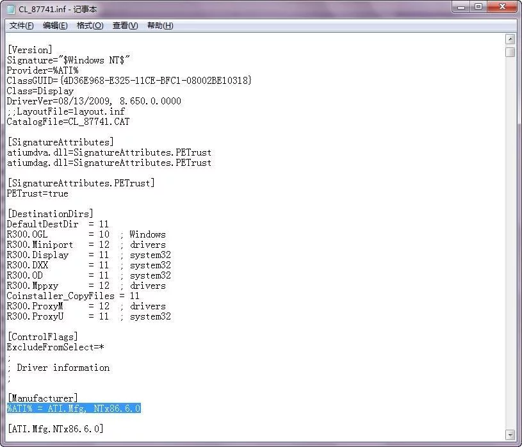The width and height of the screenshot is (522, 447).
Task: Maximize the Notepad window
Action: click(478, 6)
